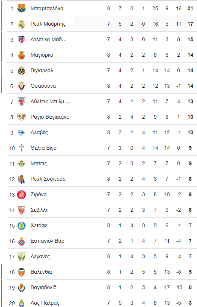The height and width of the screenshot is (307, 197).
Task: Click the Real Madrid crest icon
Action: pos(22,24)
